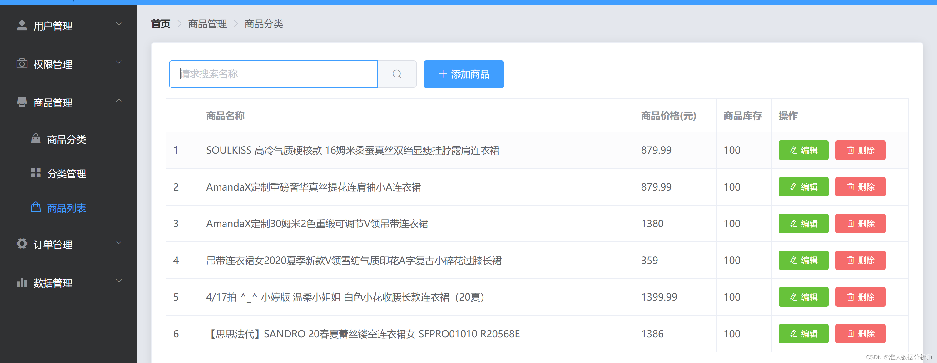The image size is (937, 363).
Task: Click the gear icon beside 订单管理
Action: point(22,244)
